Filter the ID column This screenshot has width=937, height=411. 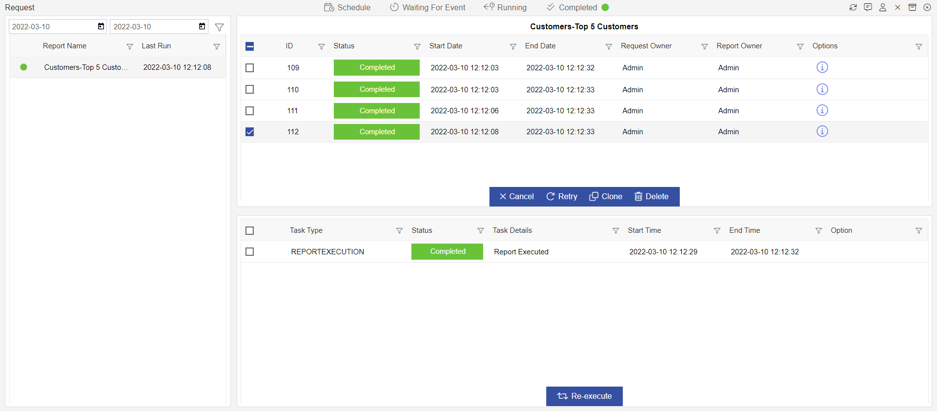(322, 46)
